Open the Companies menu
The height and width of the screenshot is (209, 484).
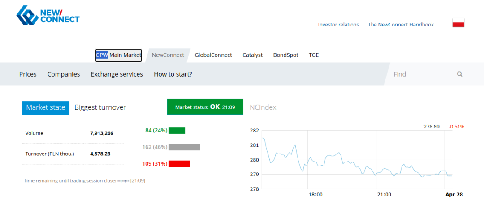[x=64, y=74]
